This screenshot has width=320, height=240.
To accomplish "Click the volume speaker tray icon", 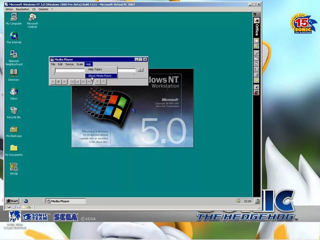I will click(239, 201).
